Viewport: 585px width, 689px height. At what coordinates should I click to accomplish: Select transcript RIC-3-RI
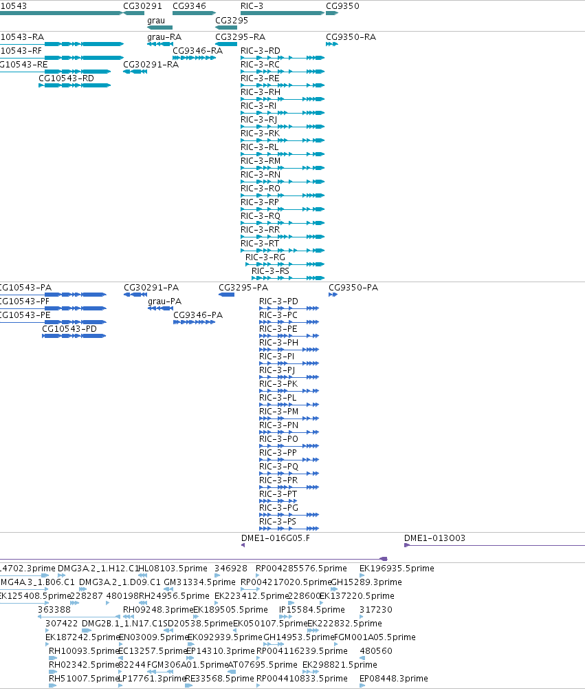pos(282,113)
